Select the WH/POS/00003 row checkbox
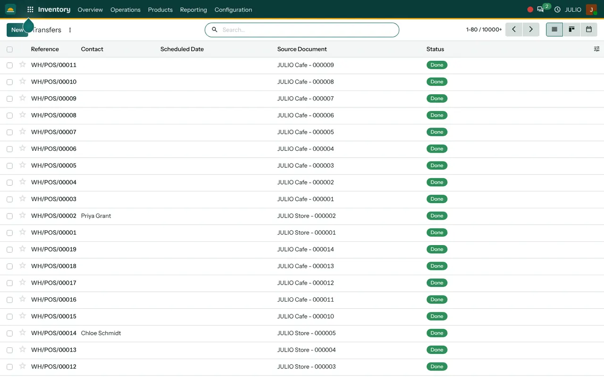Viewport: 604px width, 377px height. pyautogui.click(x=9, y=199)
